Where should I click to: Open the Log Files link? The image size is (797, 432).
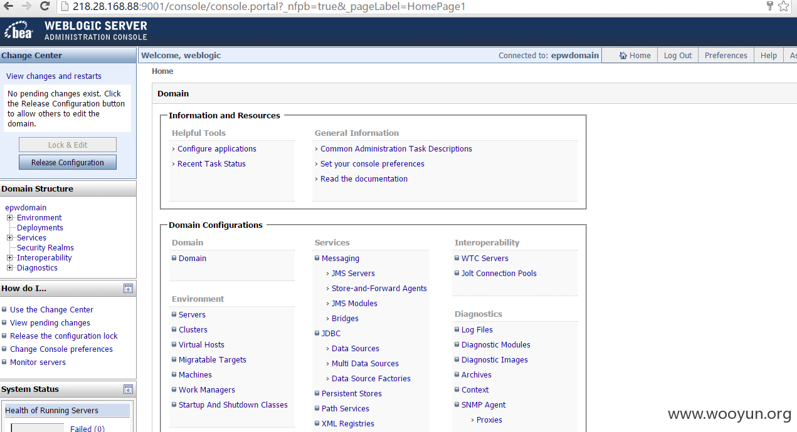point(477,330)
